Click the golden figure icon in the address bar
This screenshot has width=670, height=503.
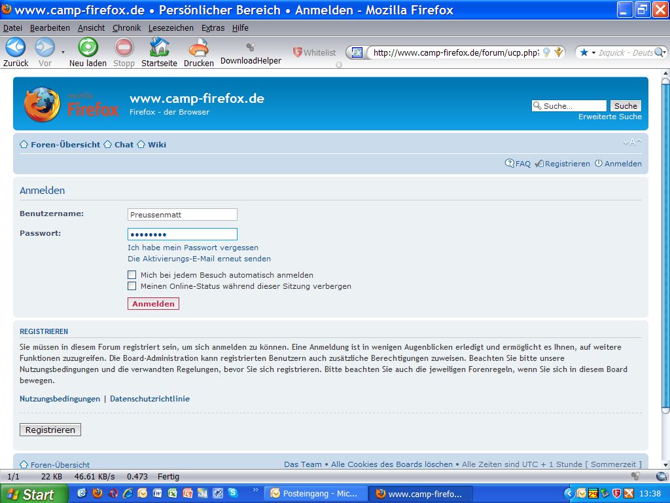click(x=559, y=52)
